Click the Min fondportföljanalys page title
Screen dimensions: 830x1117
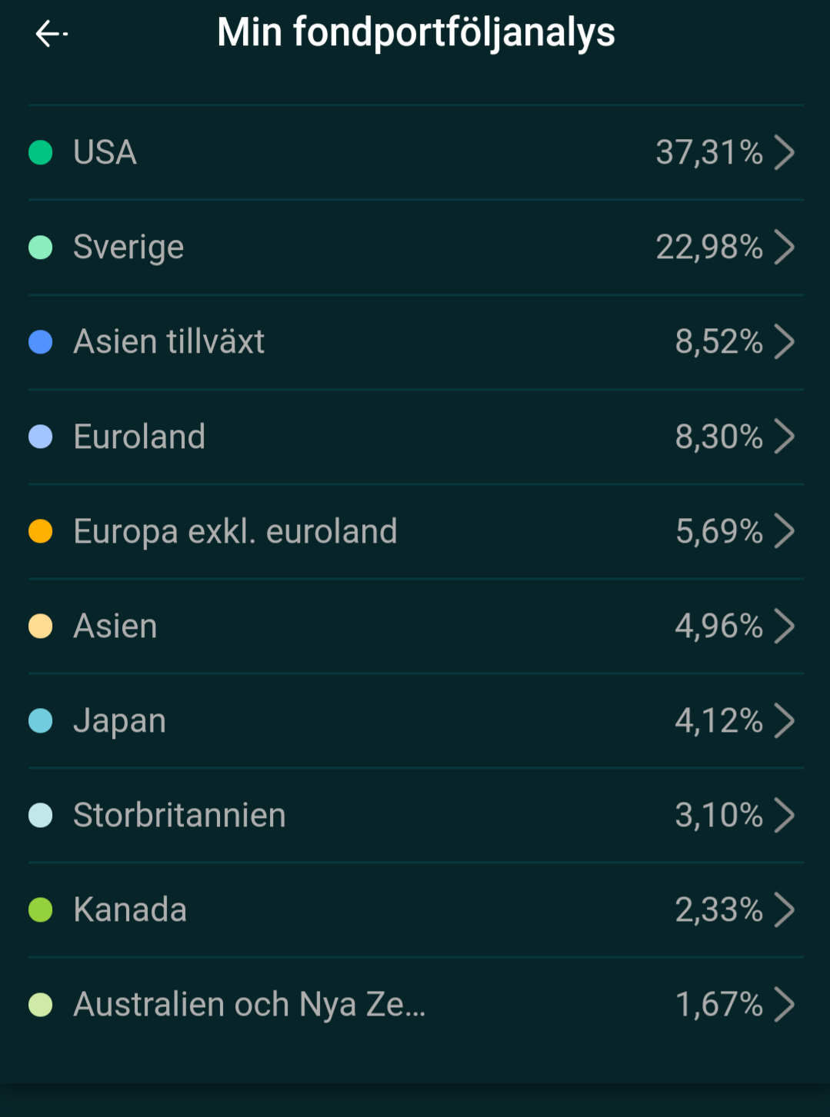click(x=415, y=33)
